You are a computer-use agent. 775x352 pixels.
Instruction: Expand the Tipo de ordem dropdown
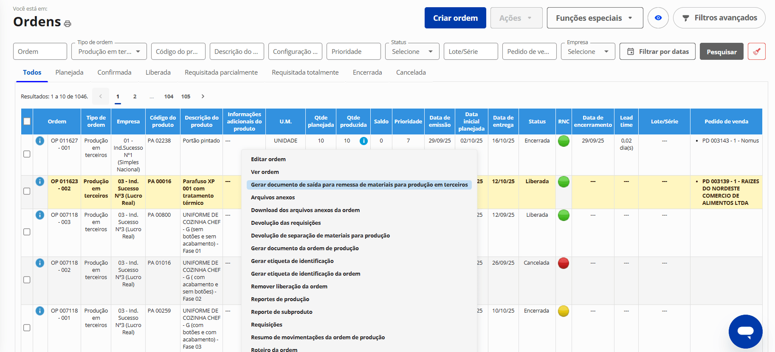point(109,51)
